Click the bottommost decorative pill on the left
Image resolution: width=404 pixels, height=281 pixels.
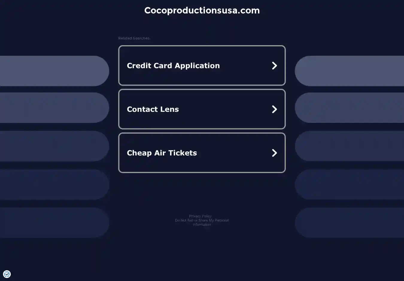click(x=54, y=223)
